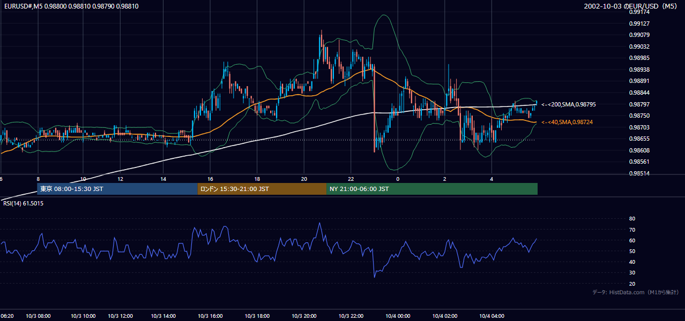Viewport: 685px width, 321px height.
Task: Click the 10/4 00:00 date axis label
Action: [x=398, y=316]
